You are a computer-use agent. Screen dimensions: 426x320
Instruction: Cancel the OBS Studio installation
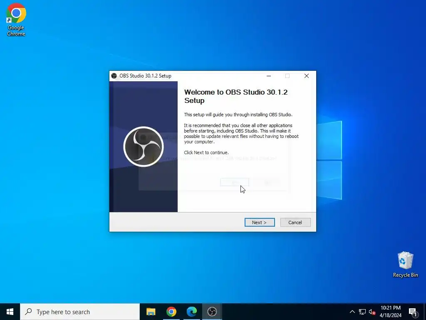click(x=295, y=222)
